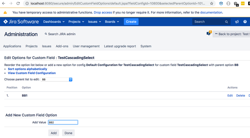This screenshot has height=138, width=250.
Task: Open the Issues admin tab
Action: 47,46
